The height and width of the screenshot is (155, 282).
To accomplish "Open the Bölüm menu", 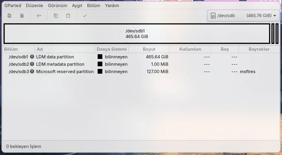I will tap(94, 6).
